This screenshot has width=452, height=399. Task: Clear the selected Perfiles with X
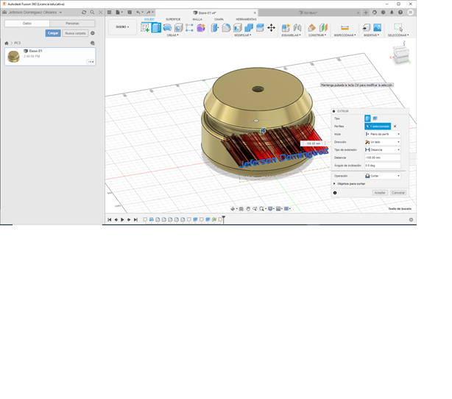tap(395, 127)
